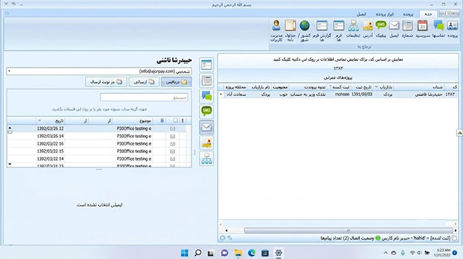
Task: Select the telephone icon in the vertical sidebar
Action: tap(206, 80)
